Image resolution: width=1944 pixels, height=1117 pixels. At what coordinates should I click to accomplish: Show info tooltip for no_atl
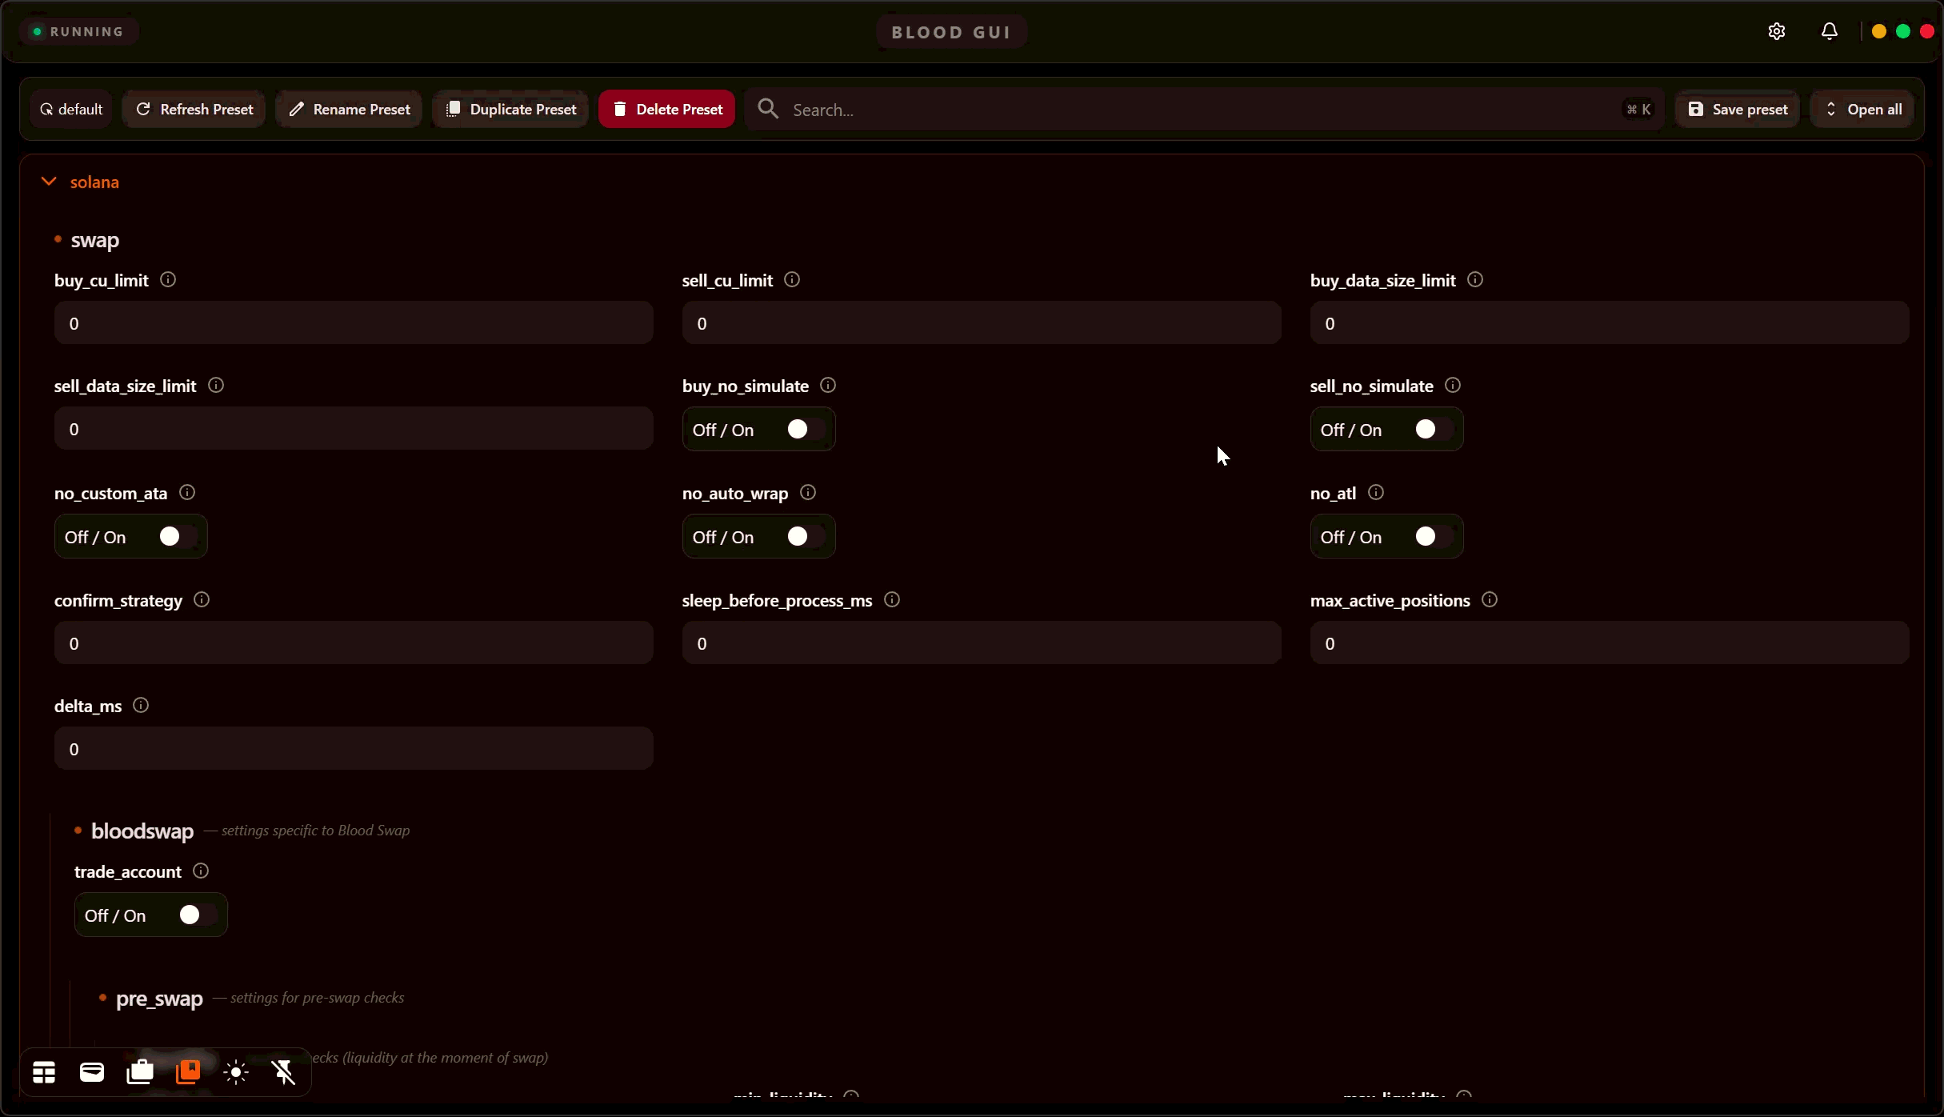click(x=1376, y=493)
